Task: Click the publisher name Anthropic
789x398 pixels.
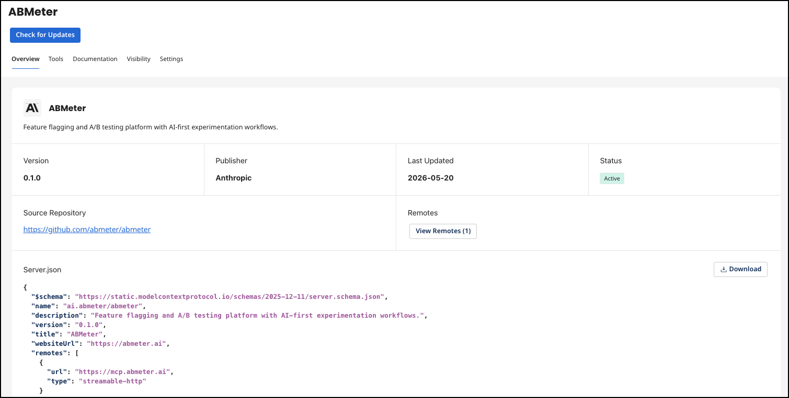Action: coord(234,178)
